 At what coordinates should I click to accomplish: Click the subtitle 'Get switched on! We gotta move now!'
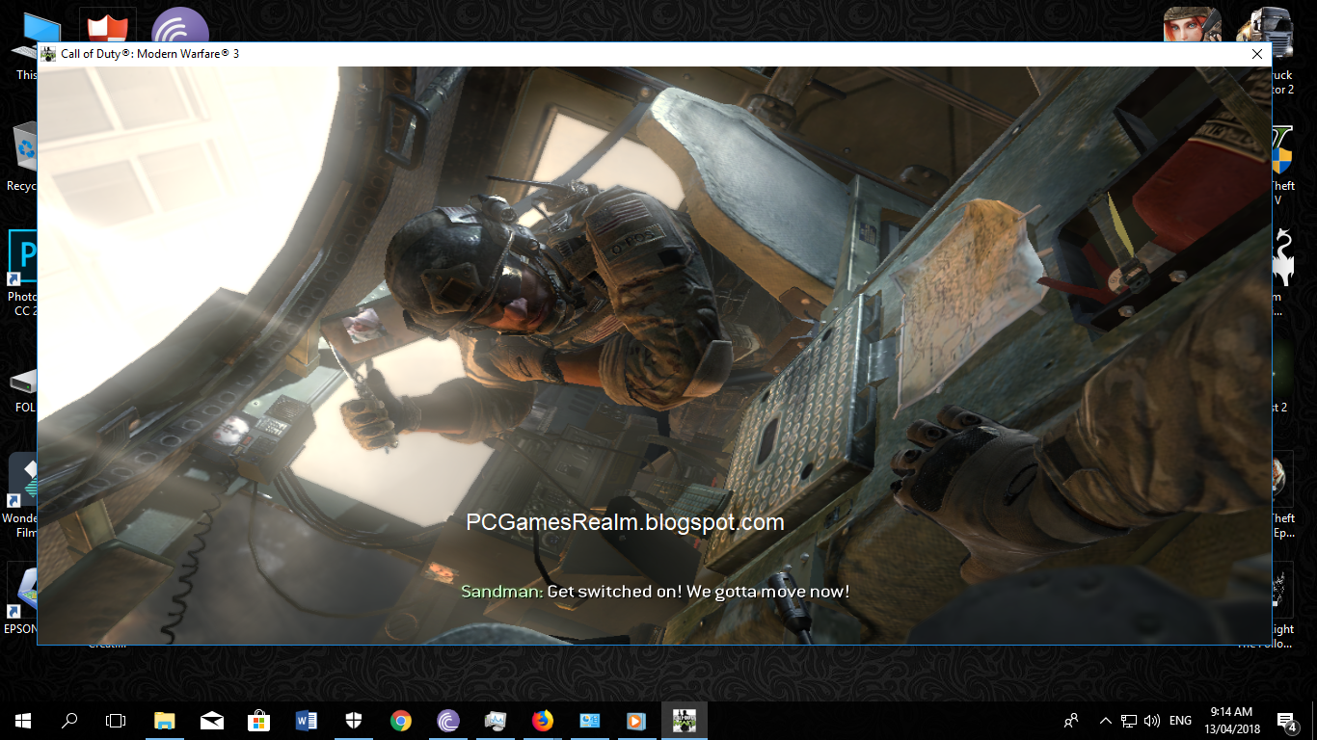tap(699, 592)
